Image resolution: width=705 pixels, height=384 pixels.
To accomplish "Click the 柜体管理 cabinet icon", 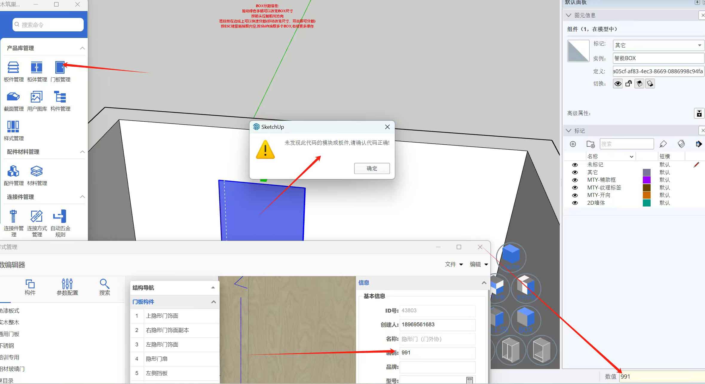I will (x=37, y=68).
